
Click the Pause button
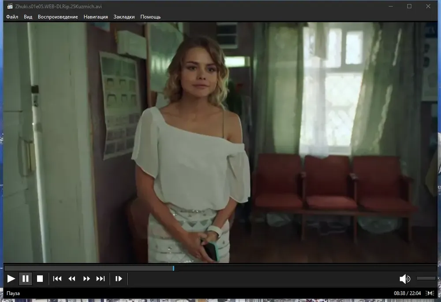(25, 279)
